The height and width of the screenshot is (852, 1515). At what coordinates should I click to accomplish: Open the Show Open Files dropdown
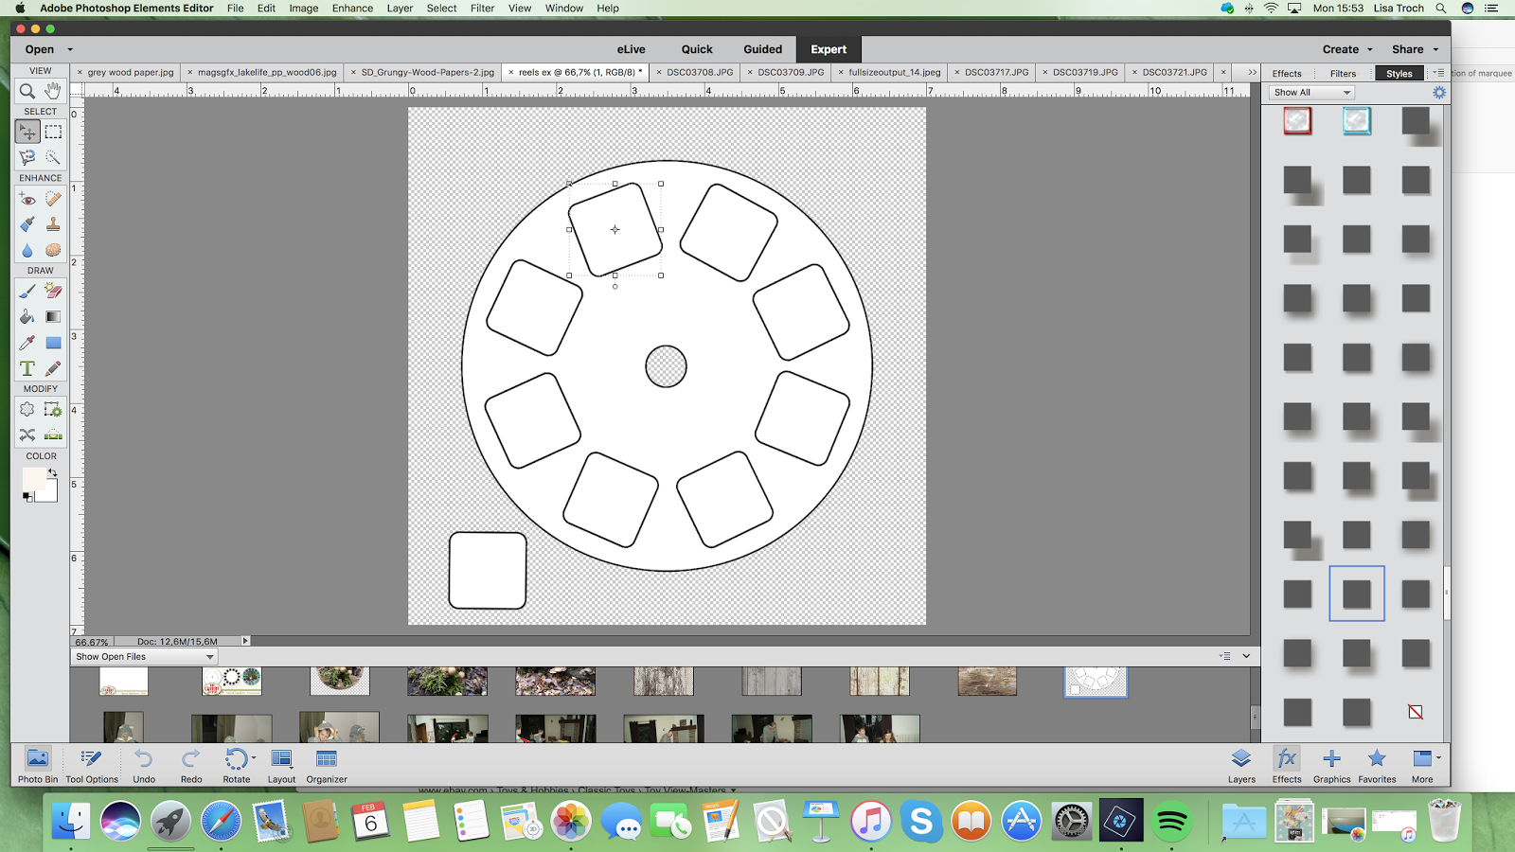coord(144,656)
